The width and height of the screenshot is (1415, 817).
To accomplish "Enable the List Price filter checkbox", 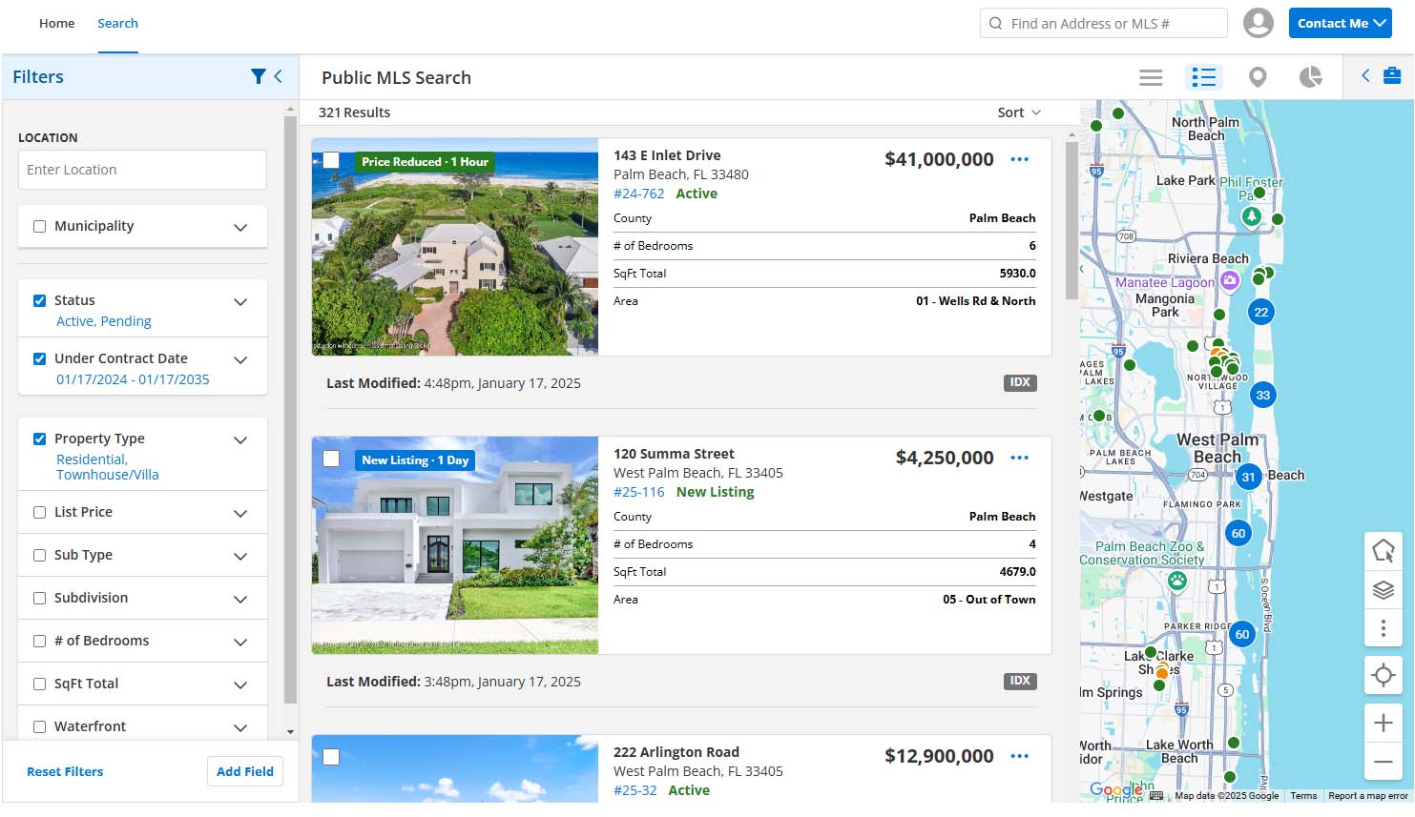I will click(39, 513).
